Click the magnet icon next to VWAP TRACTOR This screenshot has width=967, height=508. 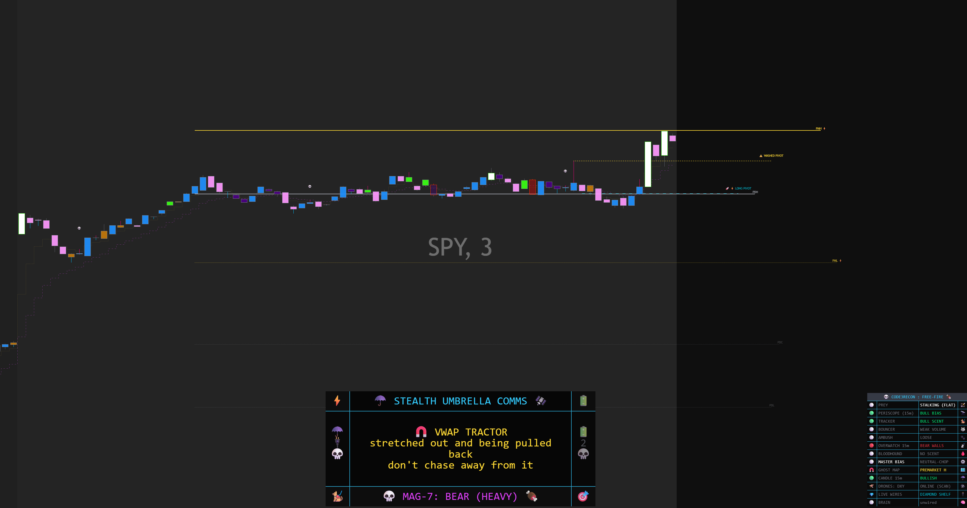pos(421,432)
